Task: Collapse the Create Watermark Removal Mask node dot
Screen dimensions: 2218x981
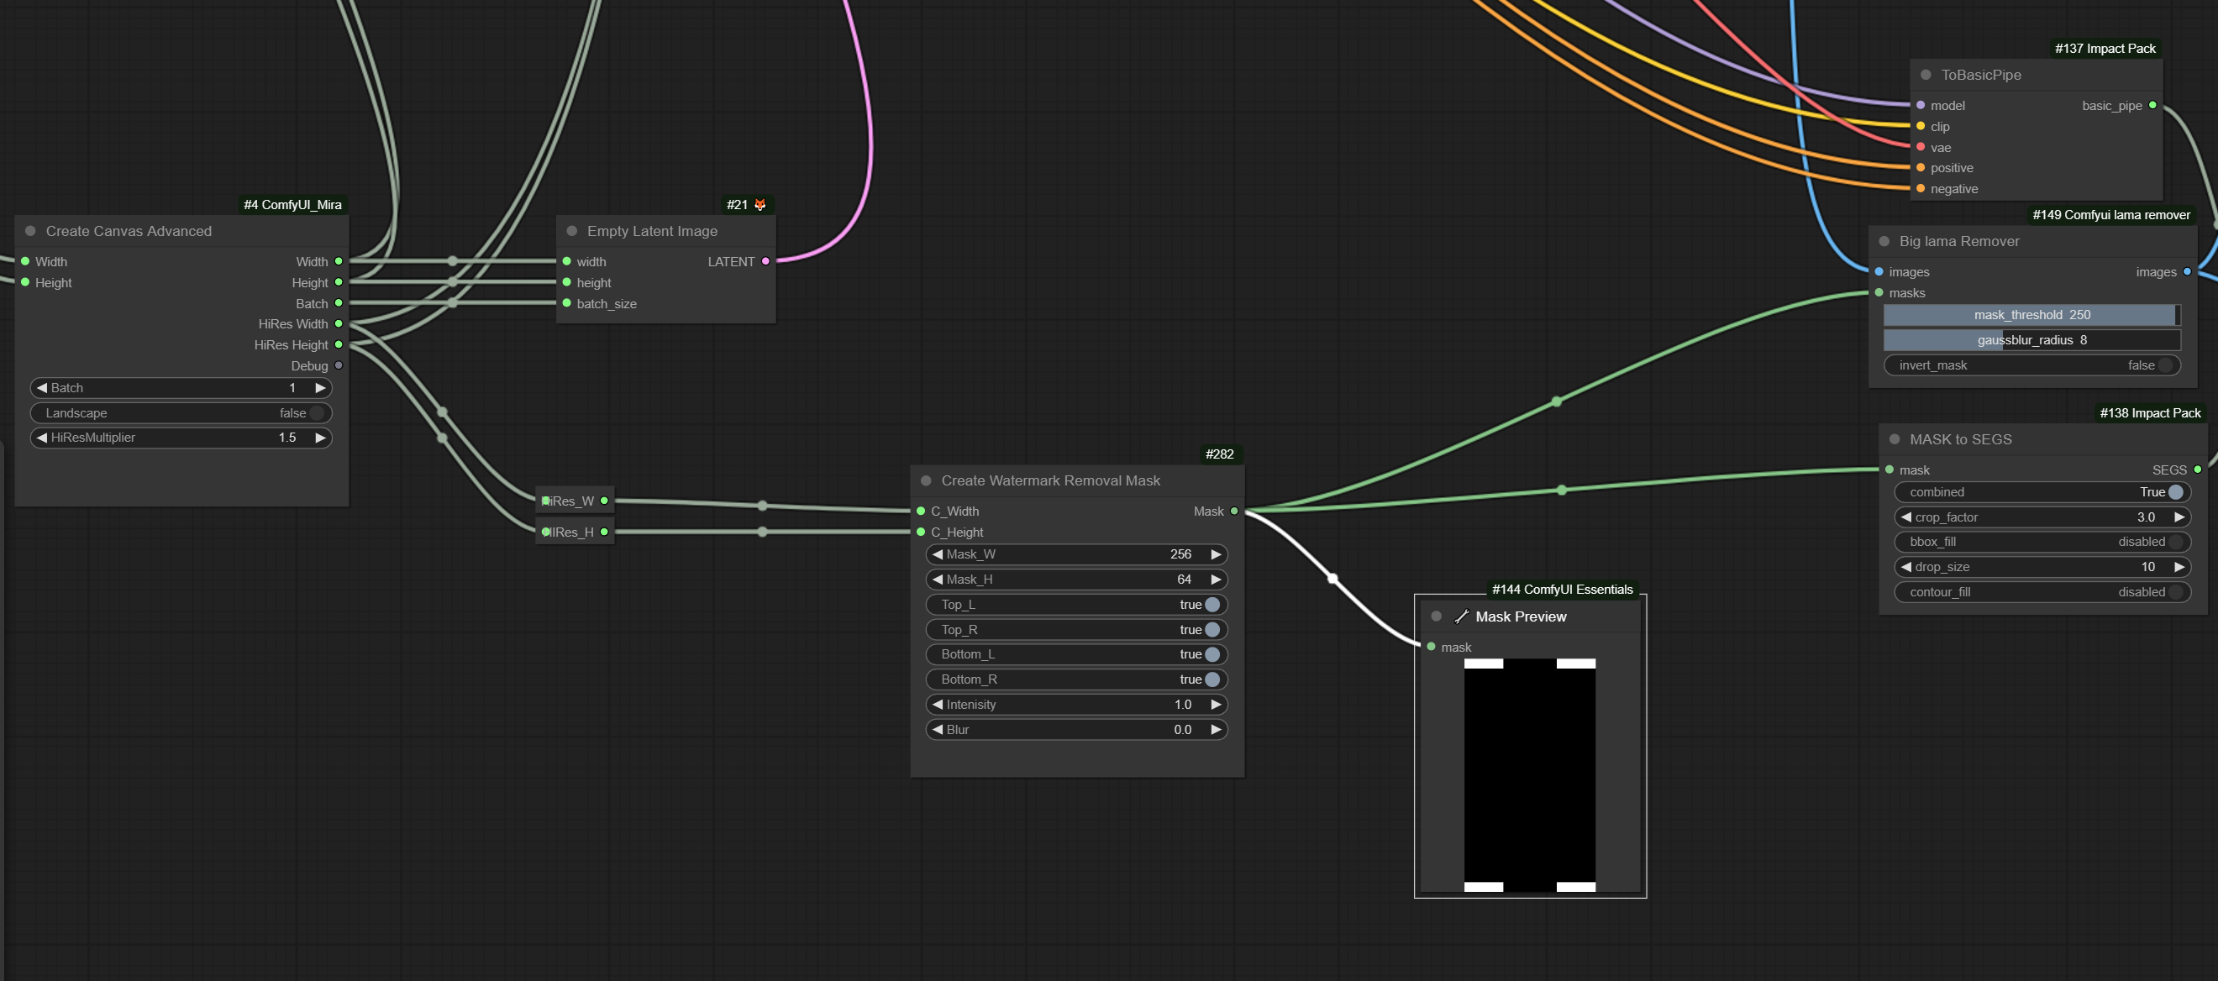Action: [x=927, y=480]
